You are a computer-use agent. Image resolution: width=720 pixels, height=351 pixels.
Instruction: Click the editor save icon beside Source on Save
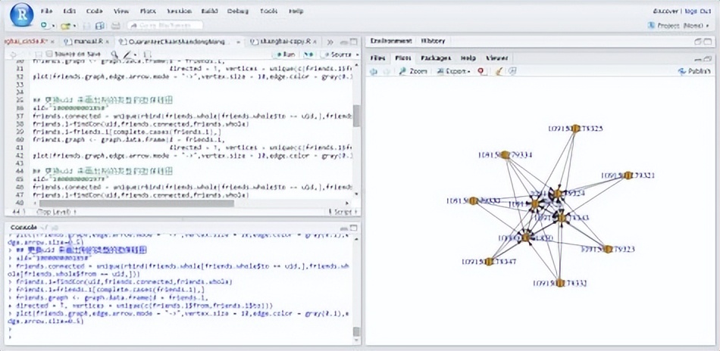(x=37, y=54)
